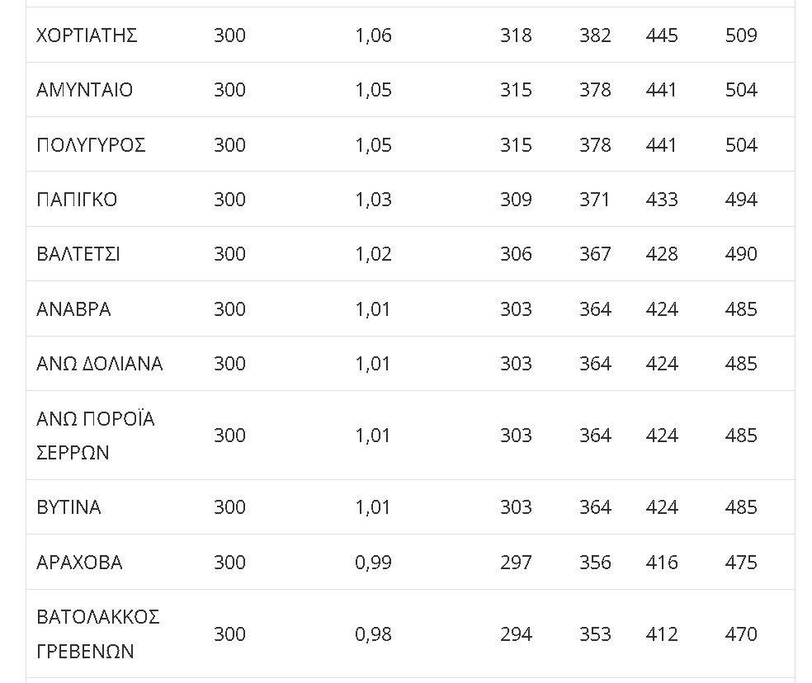Click the ΠΑΠΙΓΚΟ row label
Screen dimensions: 812x683
77,200
